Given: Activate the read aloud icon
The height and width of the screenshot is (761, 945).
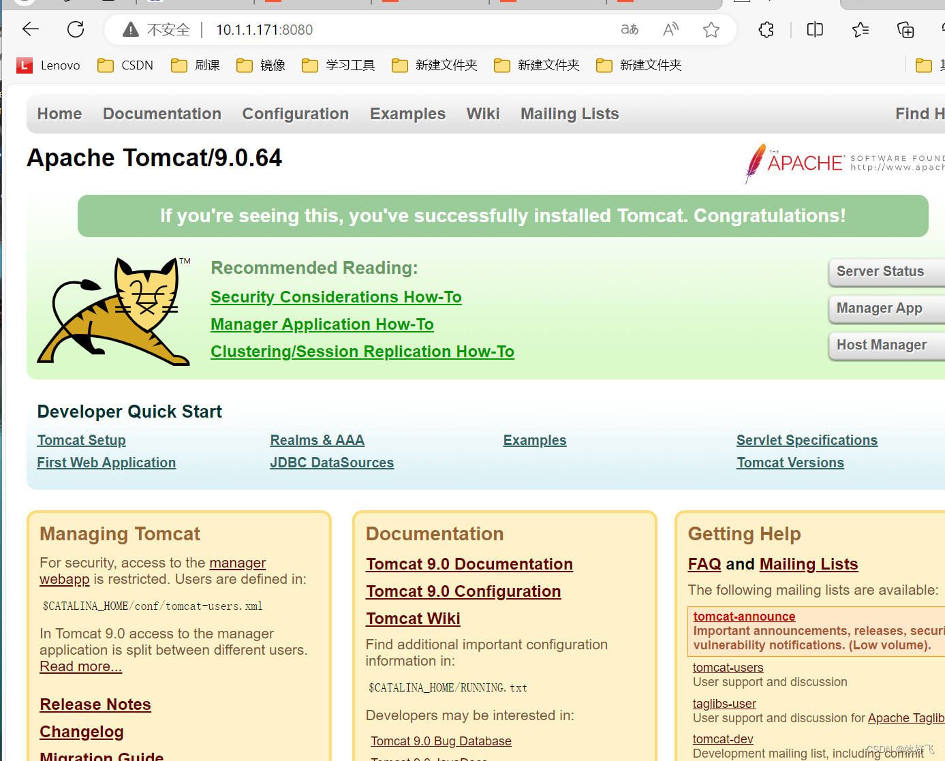Looking at the screenshot, I should click(x=670, y=29).
